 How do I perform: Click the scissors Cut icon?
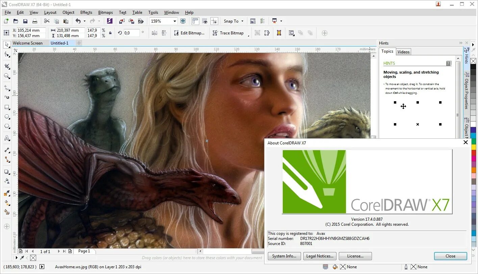[x=47, y=21]
